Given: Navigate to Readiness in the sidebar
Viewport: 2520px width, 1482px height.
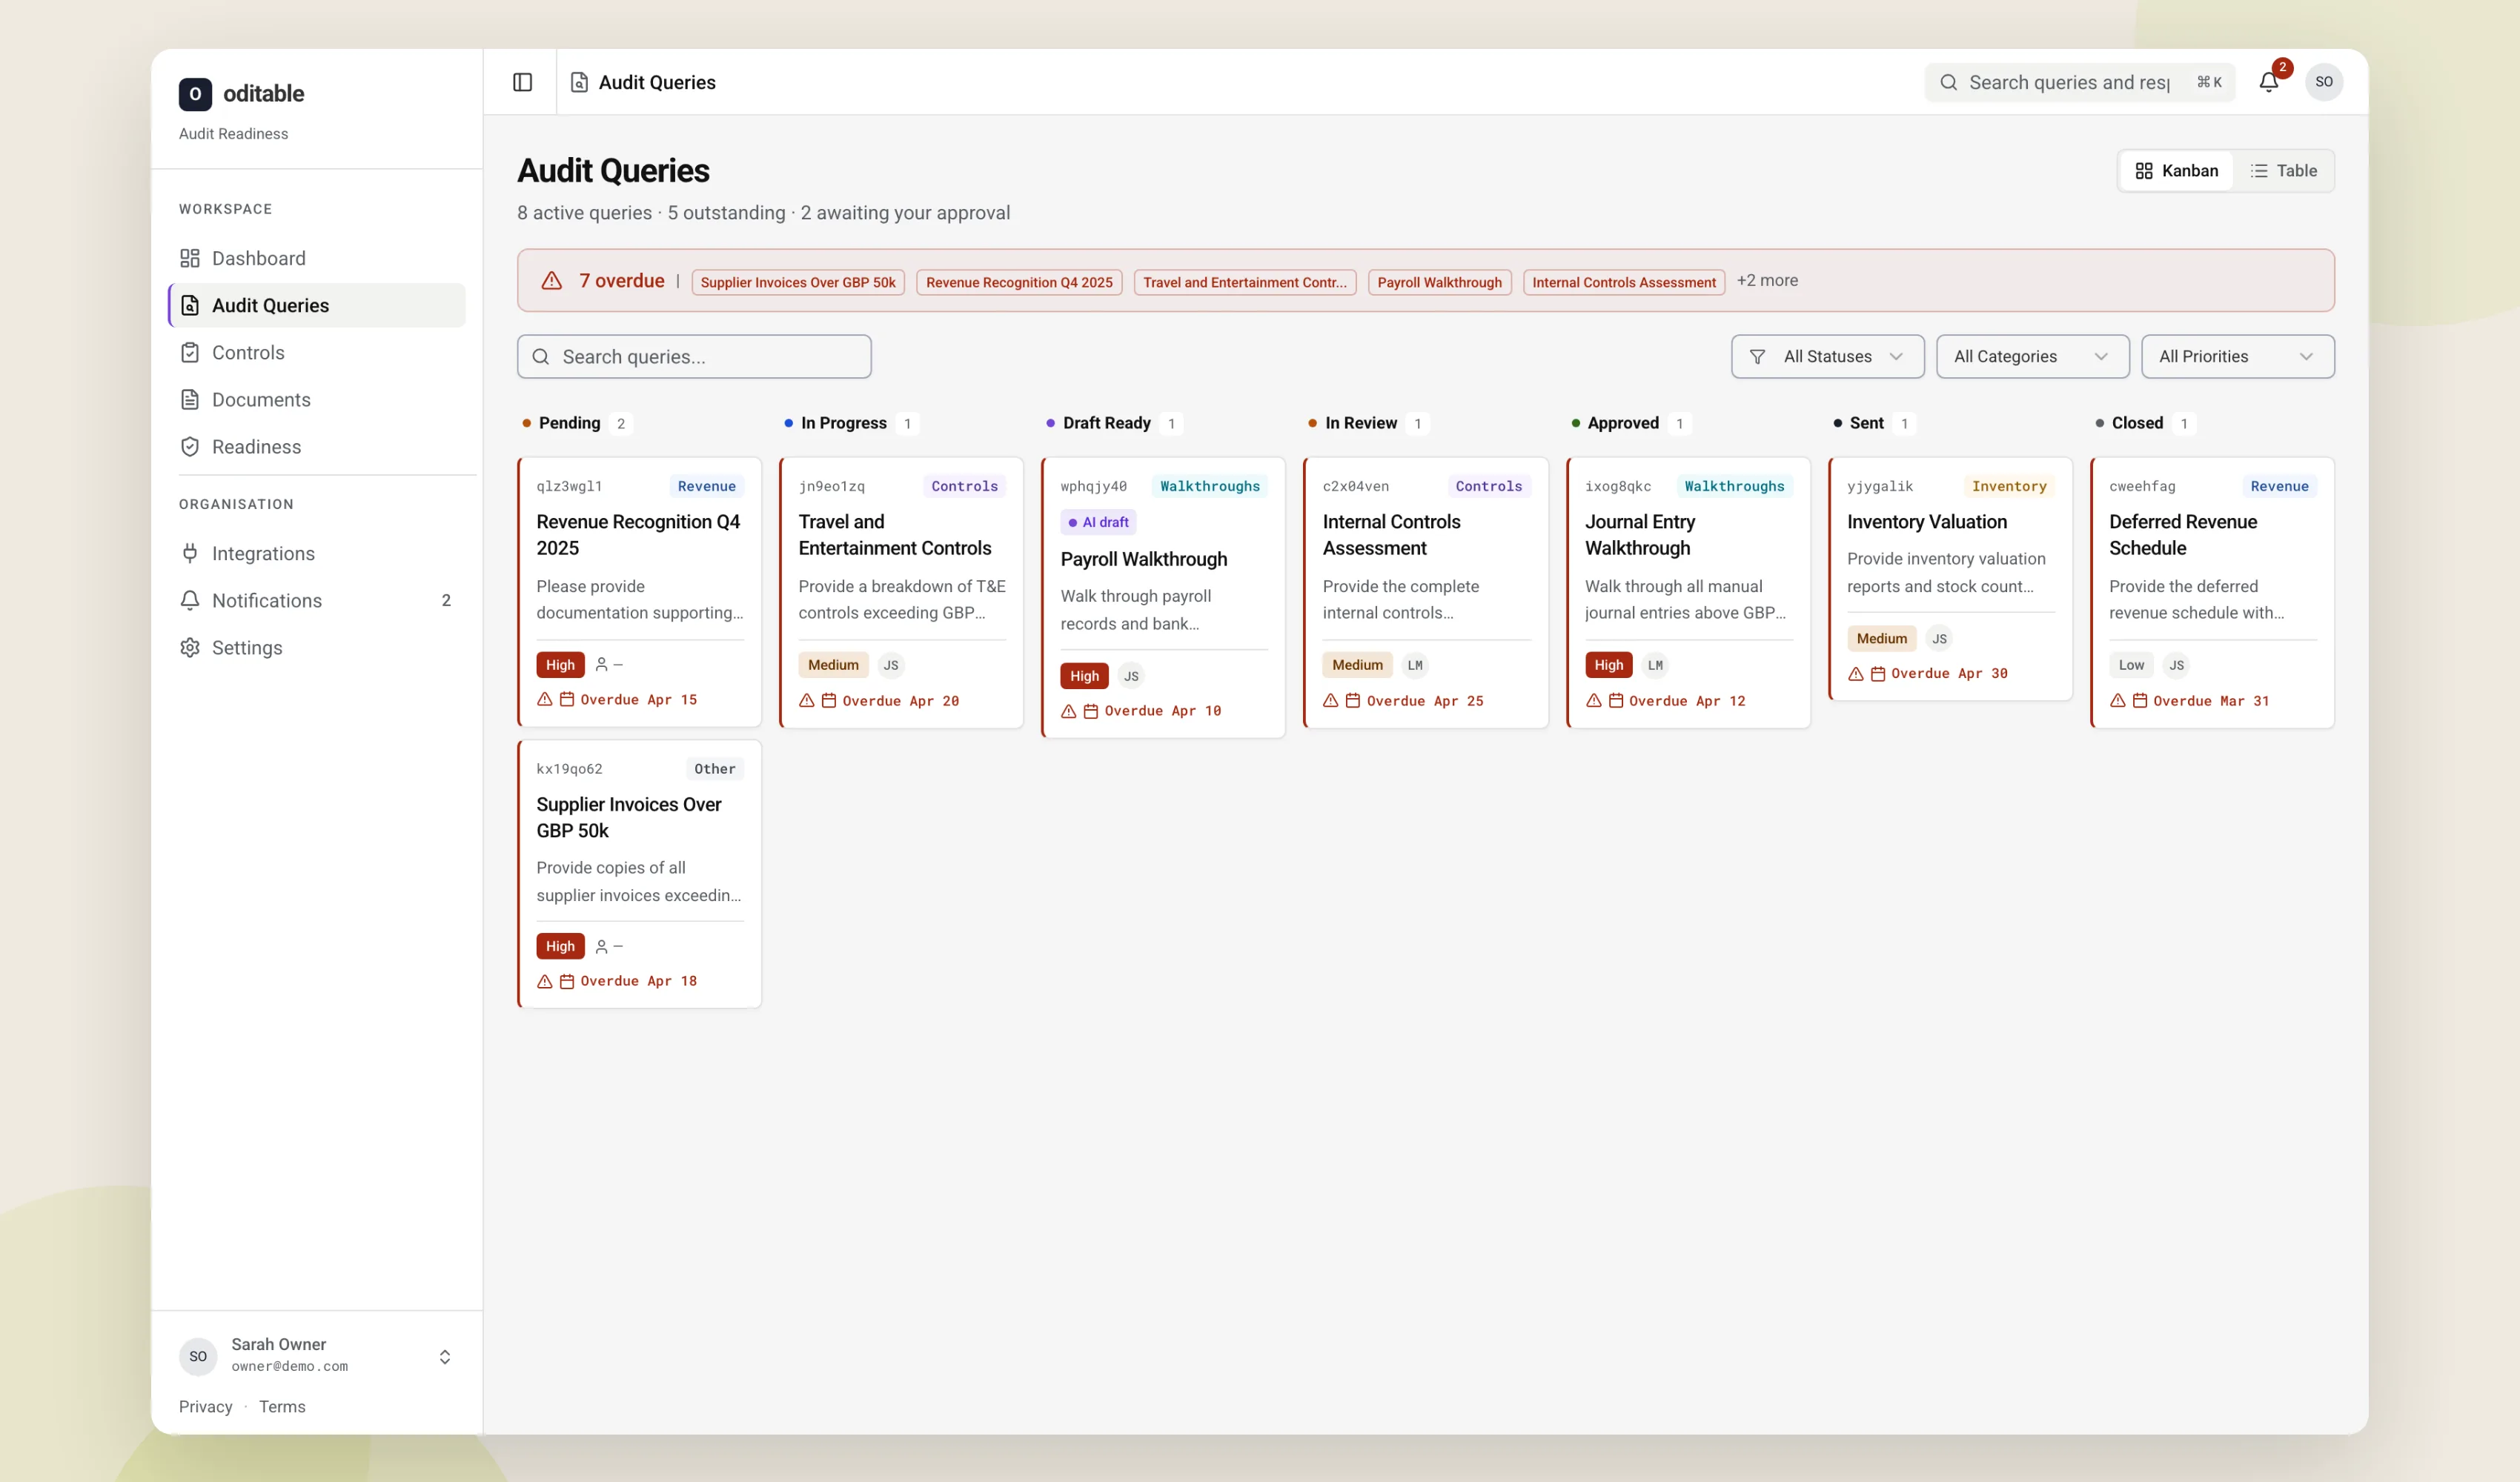Looking at the screenshot, I should pyautogui.click(x=317, y=446).
